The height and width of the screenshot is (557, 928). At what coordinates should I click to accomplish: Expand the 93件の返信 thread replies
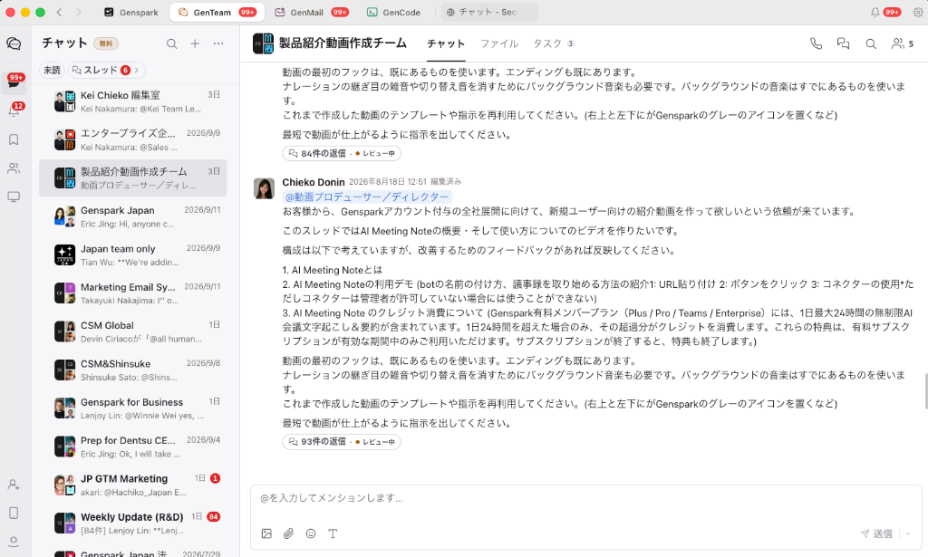pyautogui.click(x=342, y=442)
